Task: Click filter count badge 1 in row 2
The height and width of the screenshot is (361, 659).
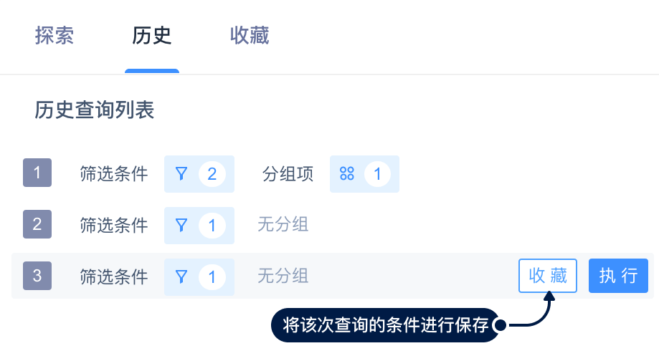Action: point(212,225)
